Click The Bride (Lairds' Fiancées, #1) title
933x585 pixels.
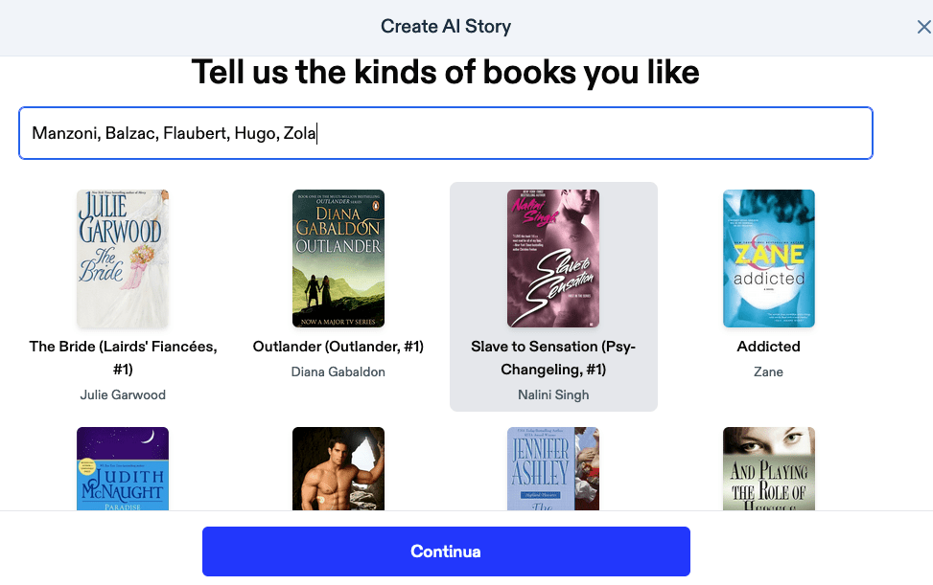(123, 358)
